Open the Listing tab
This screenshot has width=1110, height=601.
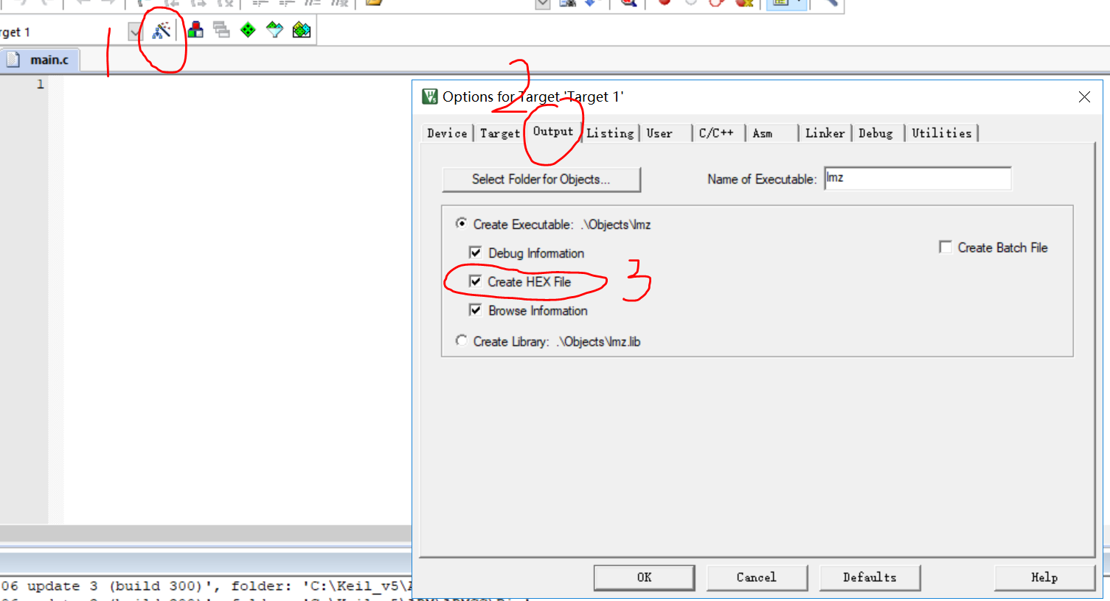[610, 133]
